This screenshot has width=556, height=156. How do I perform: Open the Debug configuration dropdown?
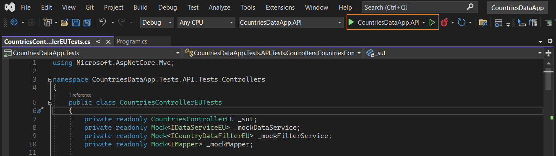[157, 23]
